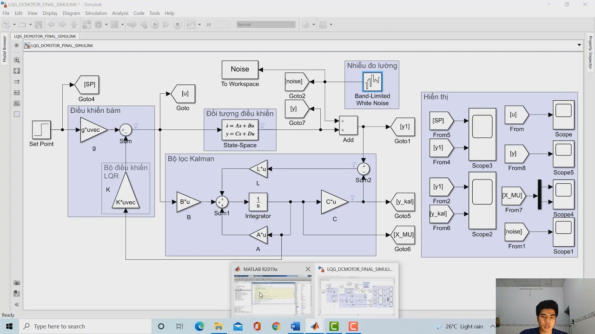This screenshot has height=334, width=595.
Task: Open the Analysis menu
Action: coord(120,13)
